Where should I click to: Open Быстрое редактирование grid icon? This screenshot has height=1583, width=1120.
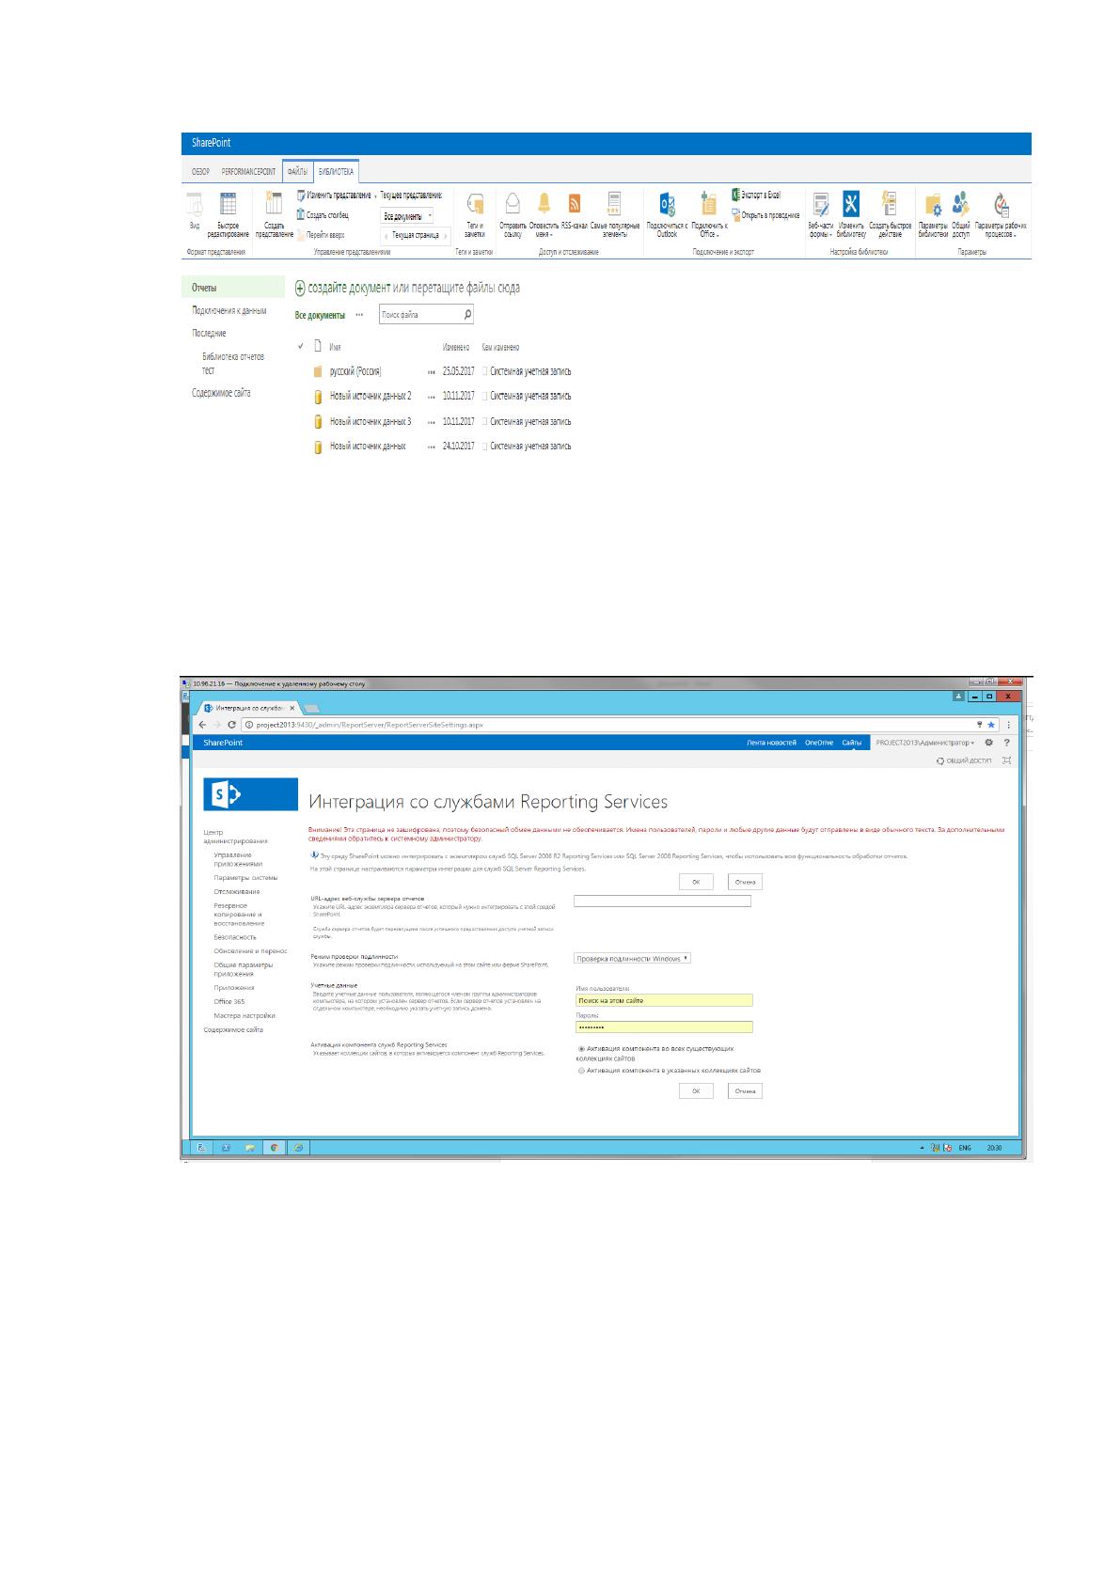229,204
